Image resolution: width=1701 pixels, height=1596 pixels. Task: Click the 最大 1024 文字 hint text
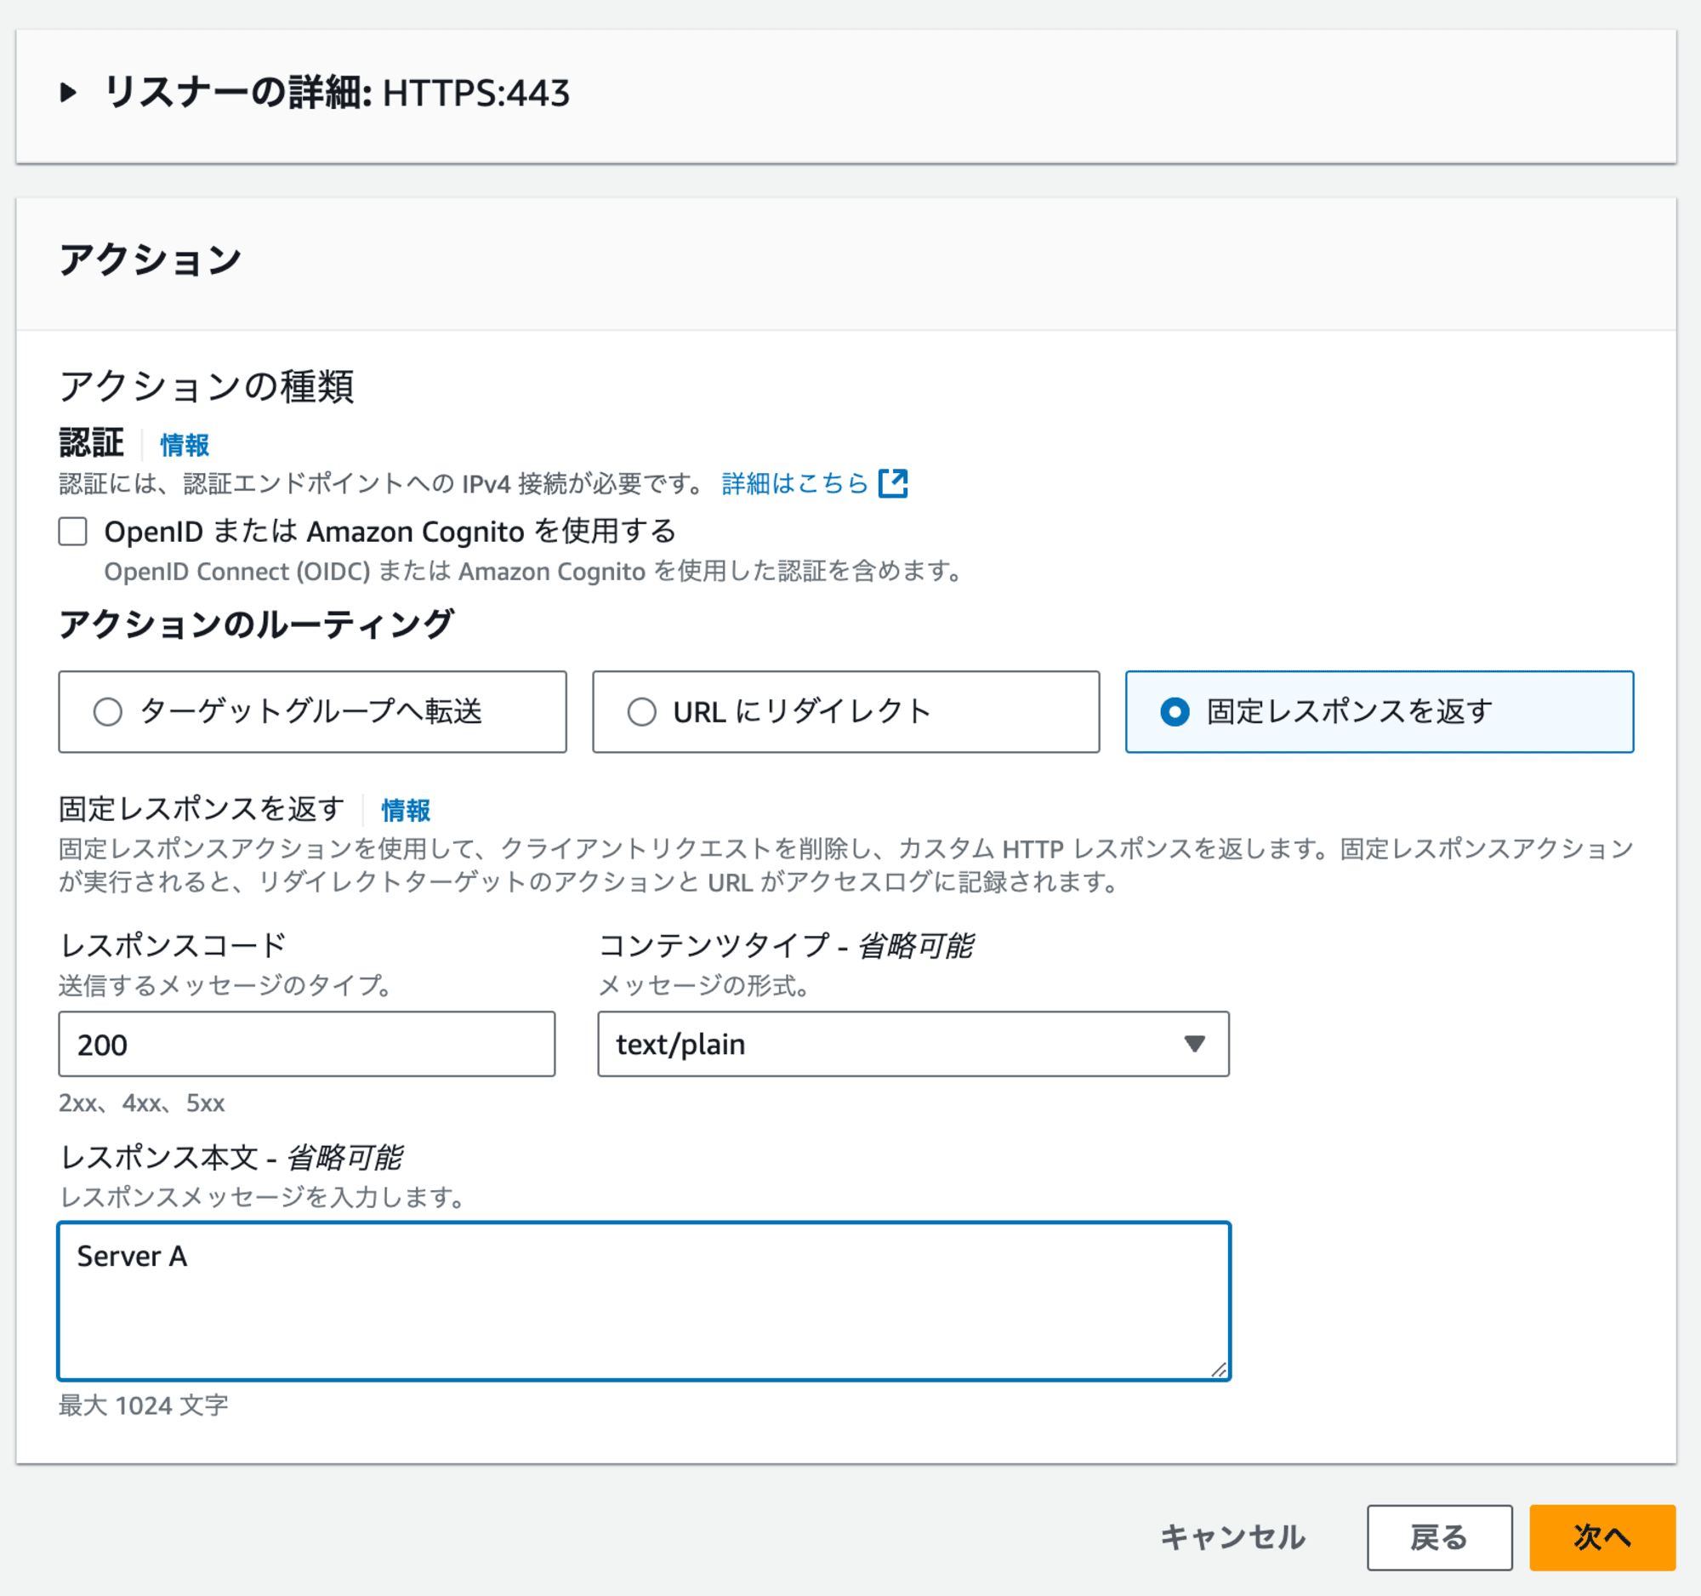tap(144, 1405)
